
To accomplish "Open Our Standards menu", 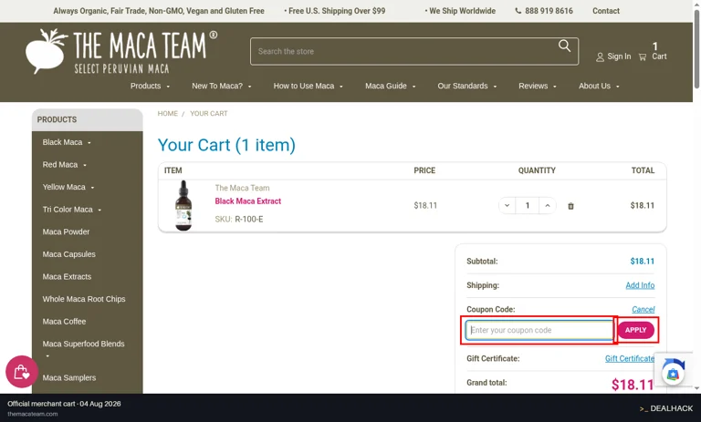I will (466, 86).
